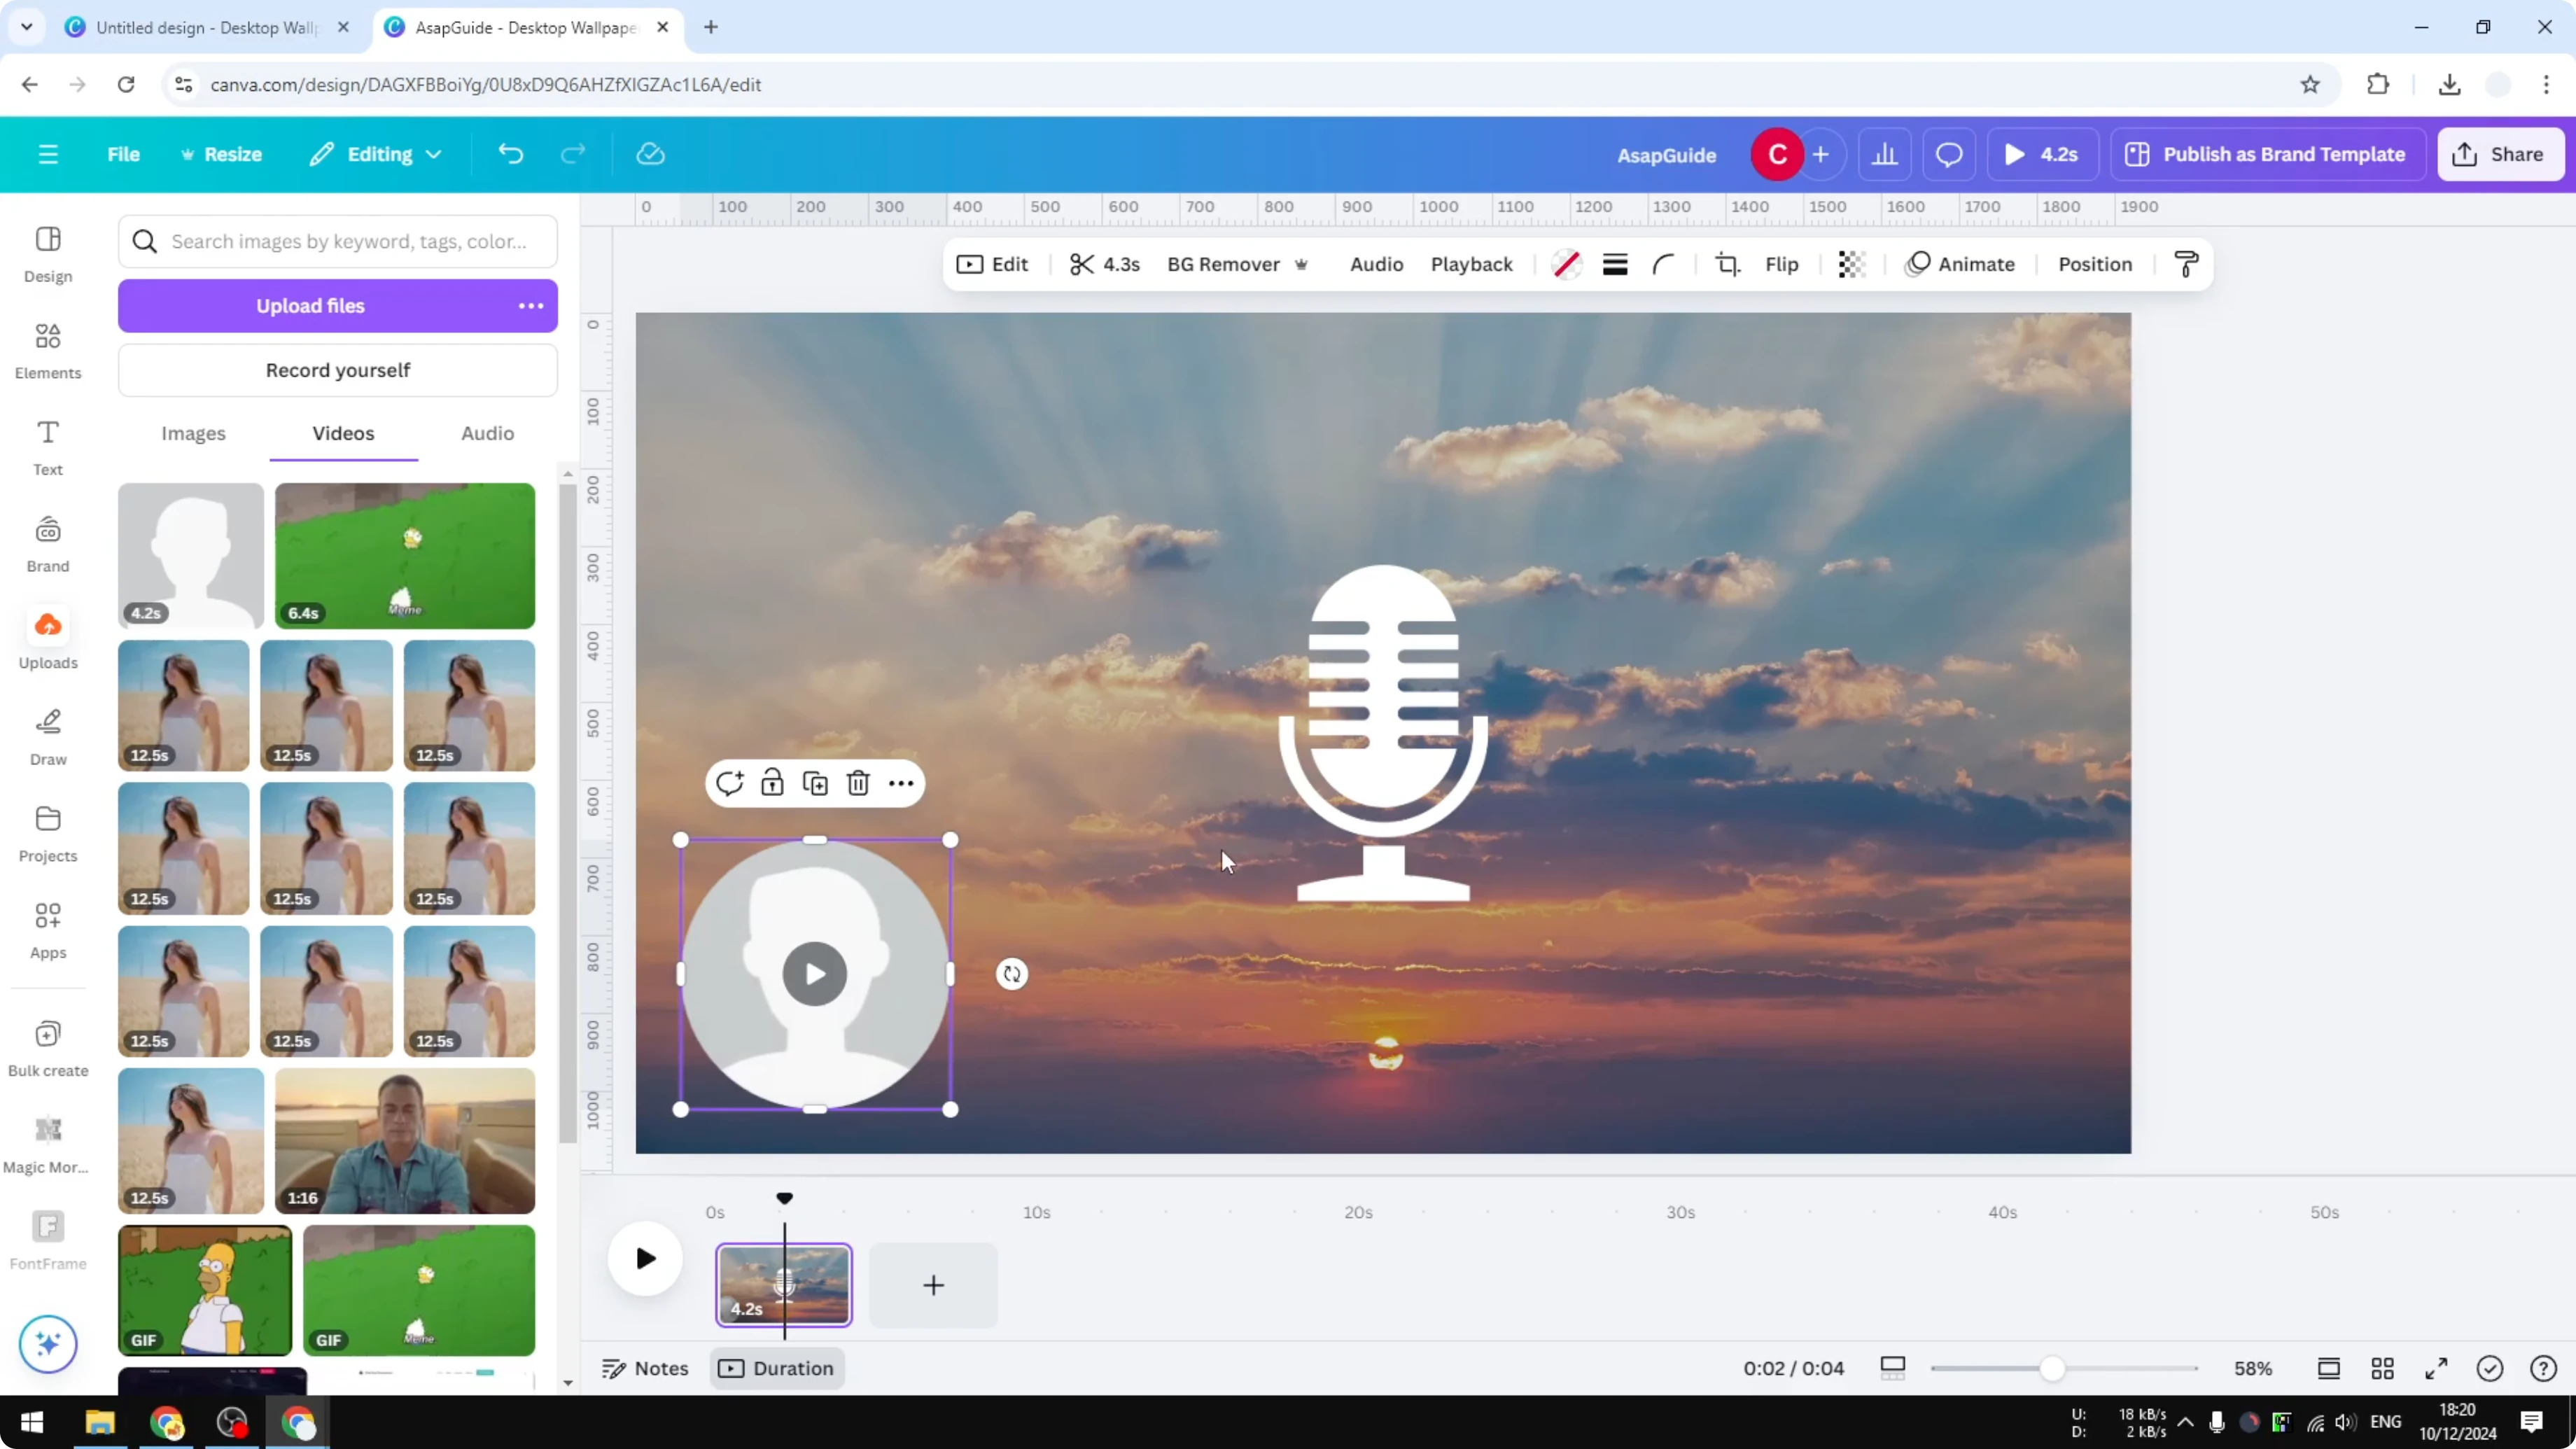Click Publish as Brand Template
This screenshot has width=2576, height=1449.
tap(2266, 154)
